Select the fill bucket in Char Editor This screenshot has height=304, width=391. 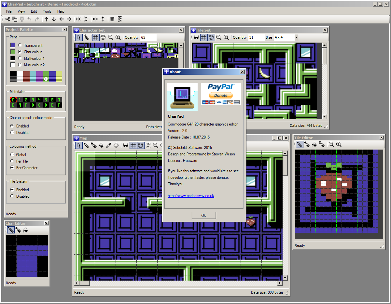click(25, 230)
